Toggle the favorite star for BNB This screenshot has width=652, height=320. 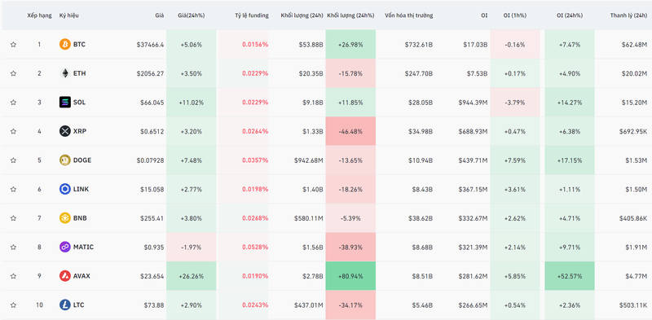(13, 218)
